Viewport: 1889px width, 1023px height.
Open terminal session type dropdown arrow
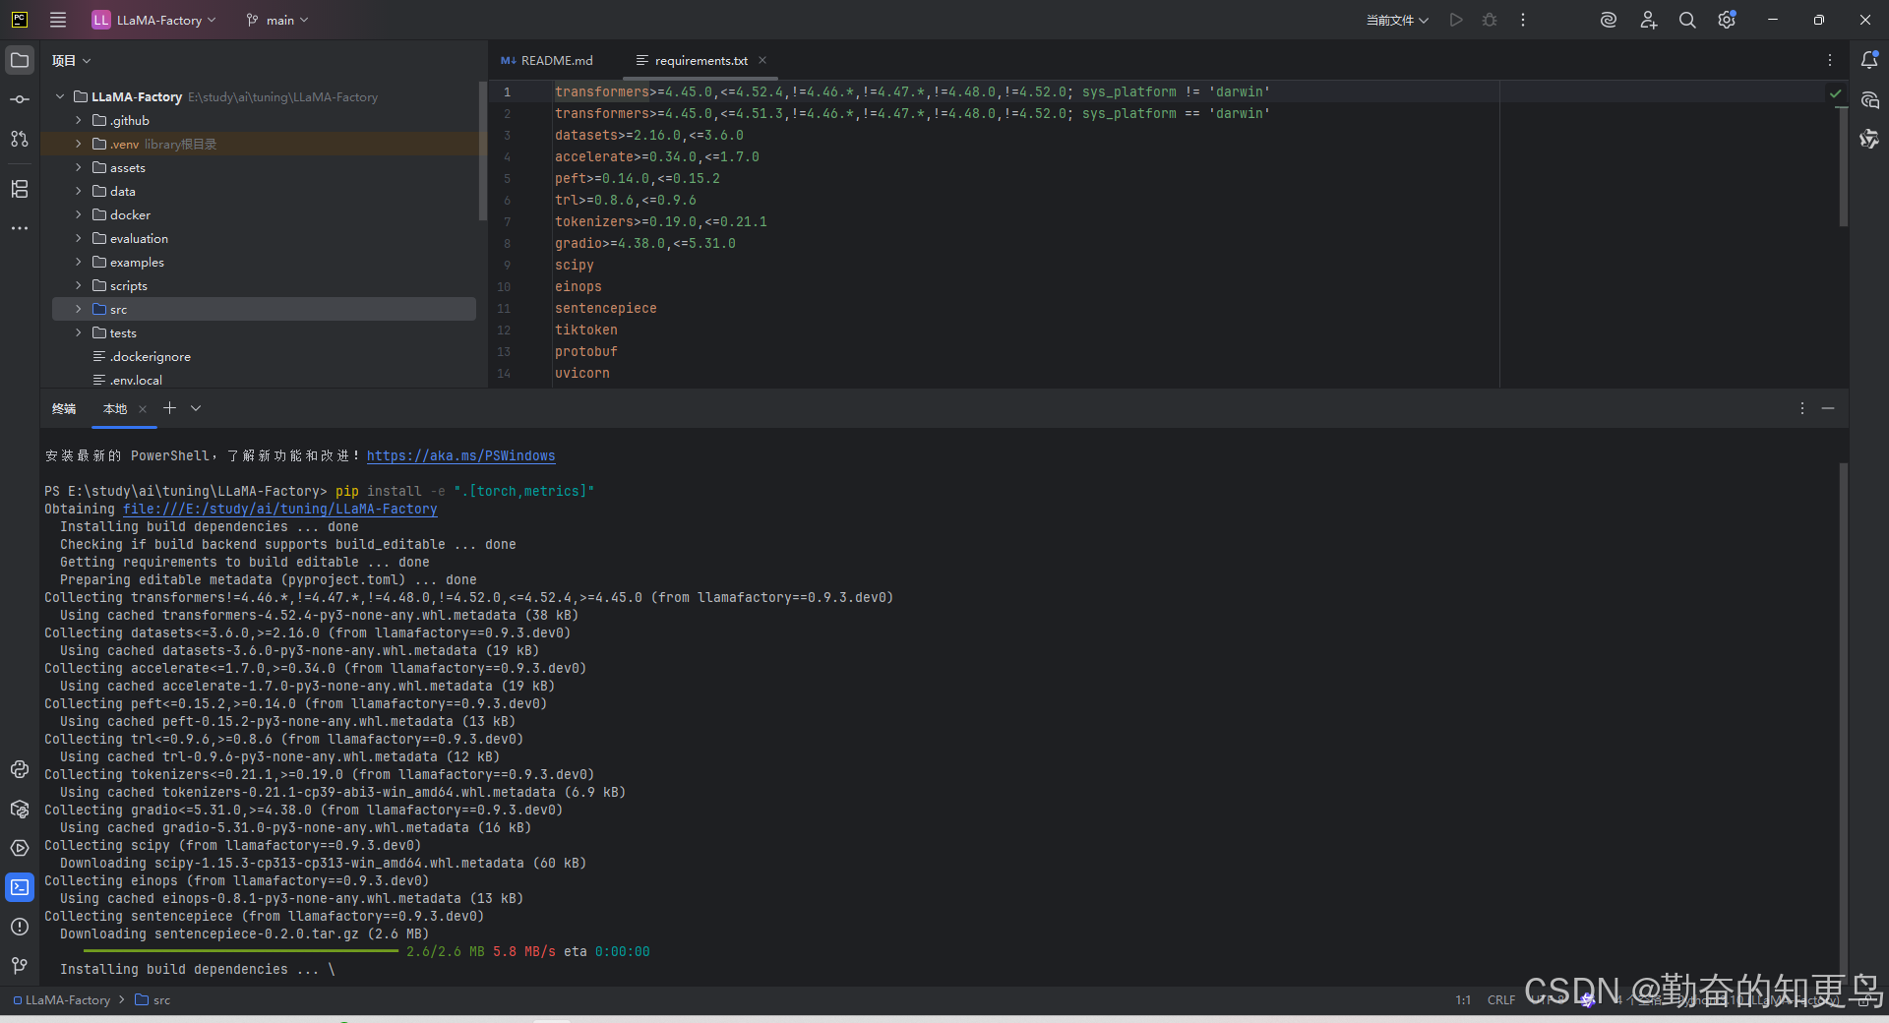tap(196, 408)
